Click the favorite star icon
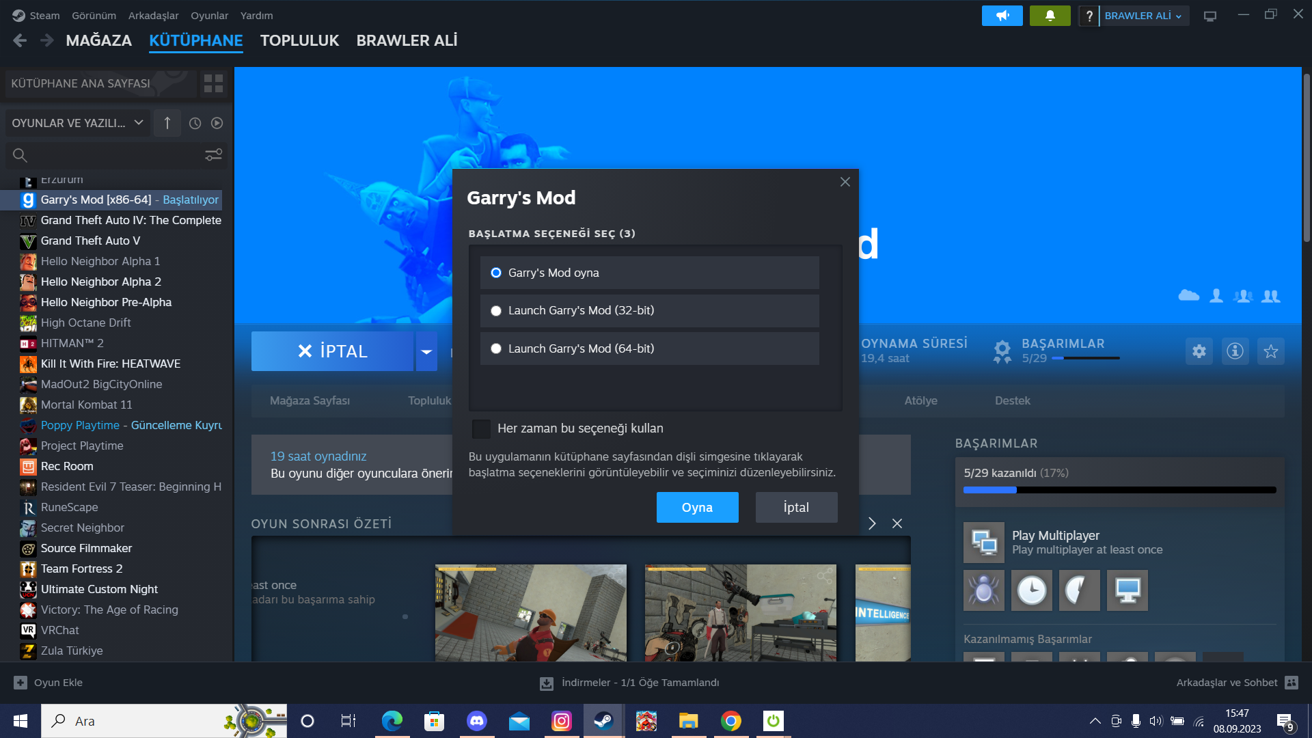The height and width of the screenshot is (738, 1312). (x=1270, y=351)
